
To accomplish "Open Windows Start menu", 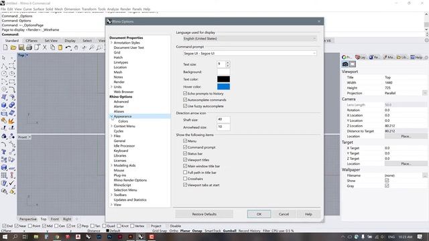I will click(5, 236).
